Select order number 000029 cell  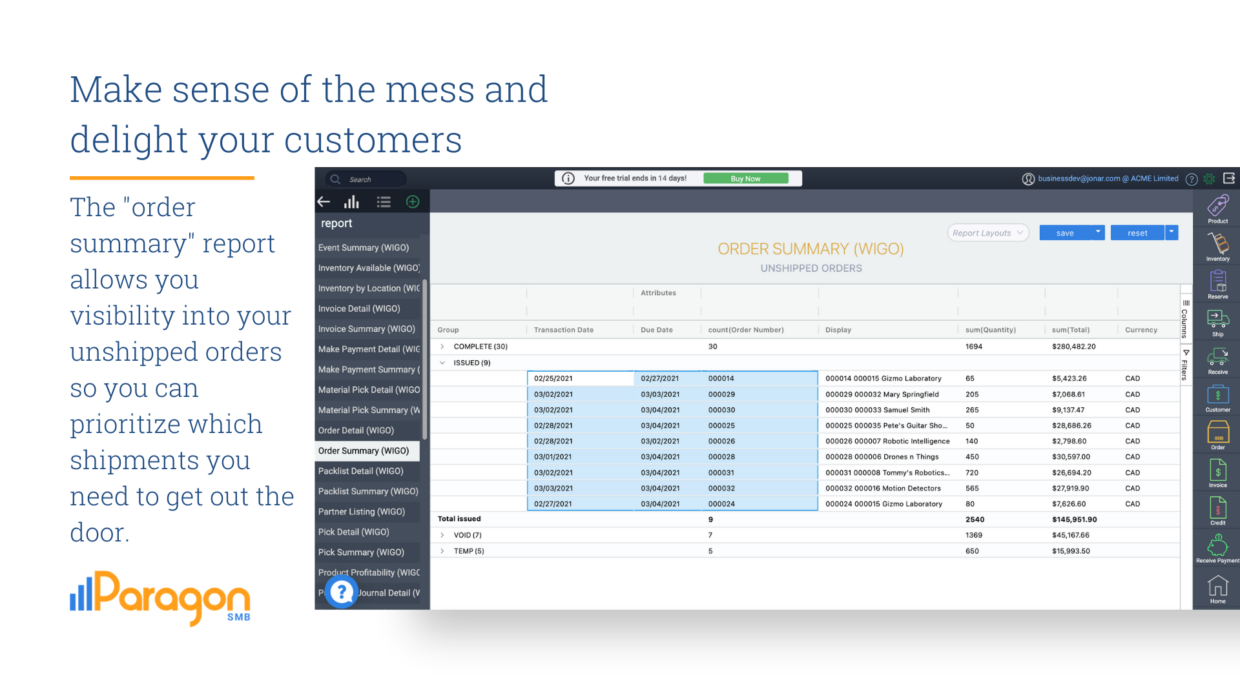[x=759, y=394]
